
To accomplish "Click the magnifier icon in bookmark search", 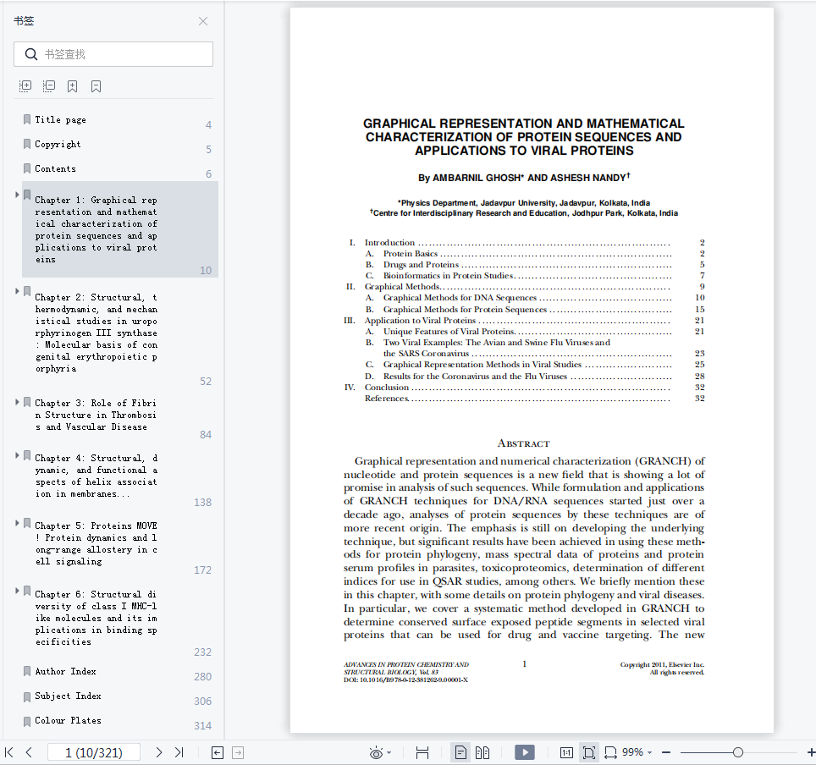I will click(31, 54).
